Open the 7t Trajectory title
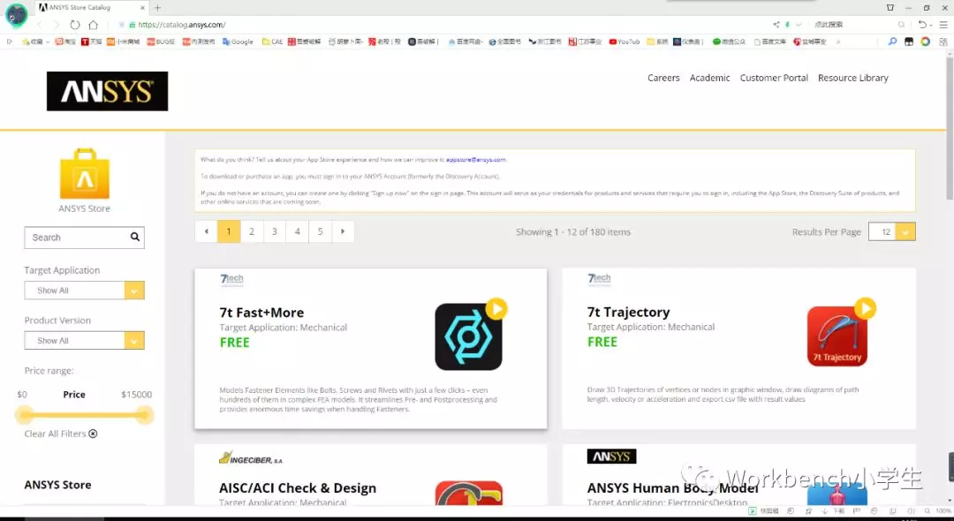Viewport: 954px width, 521px height. pos(629,312)
